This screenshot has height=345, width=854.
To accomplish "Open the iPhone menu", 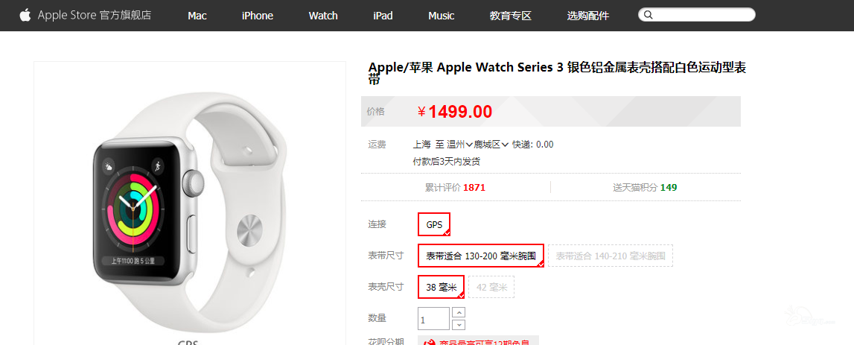I will coord(258,16).
